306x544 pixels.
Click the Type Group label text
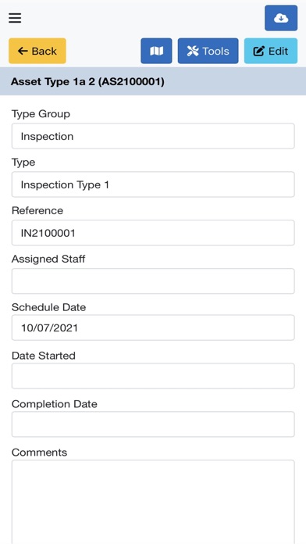[41, 114]
